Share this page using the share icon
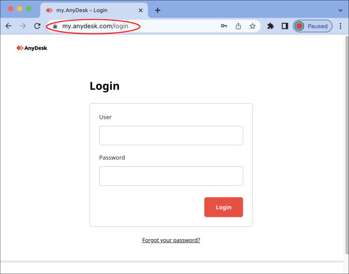This screenshot has height=274, width=349. click(x=238, y=26)
